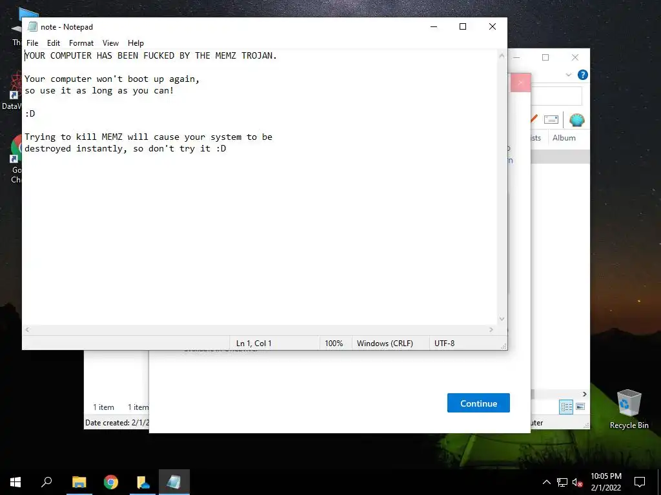Click the shell icon in Explorer ribbon
Screen dimensions: 661x495
coord(576,120)
